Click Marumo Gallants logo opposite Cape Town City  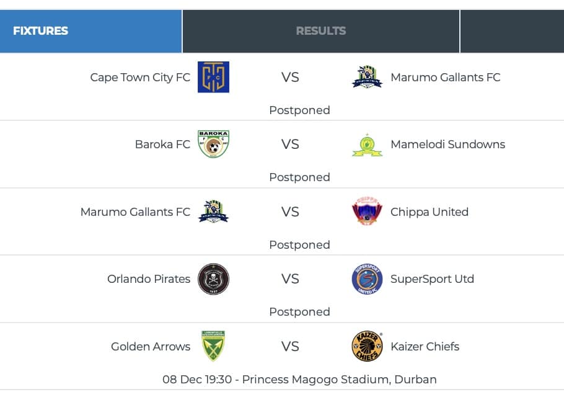(x=367, y=77)
